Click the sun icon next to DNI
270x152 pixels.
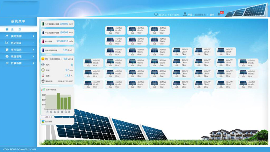pos(43,59)
